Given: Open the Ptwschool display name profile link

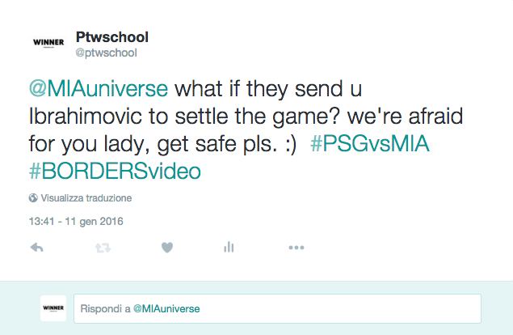Looking at the screenshot, I should pyautogui.click(x=112, y=37).
